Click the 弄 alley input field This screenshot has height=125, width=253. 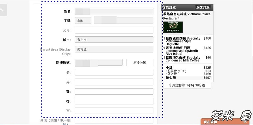tap(114, 82)
